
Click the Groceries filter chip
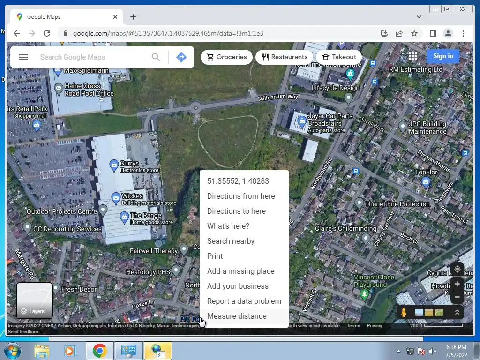226,57
